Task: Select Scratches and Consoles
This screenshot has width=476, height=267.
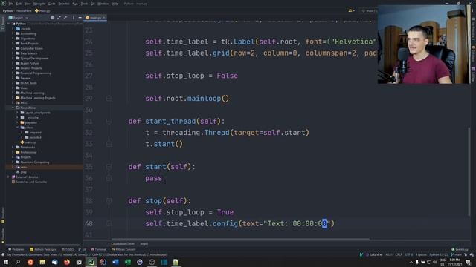Action: click(x=31, y=182)
